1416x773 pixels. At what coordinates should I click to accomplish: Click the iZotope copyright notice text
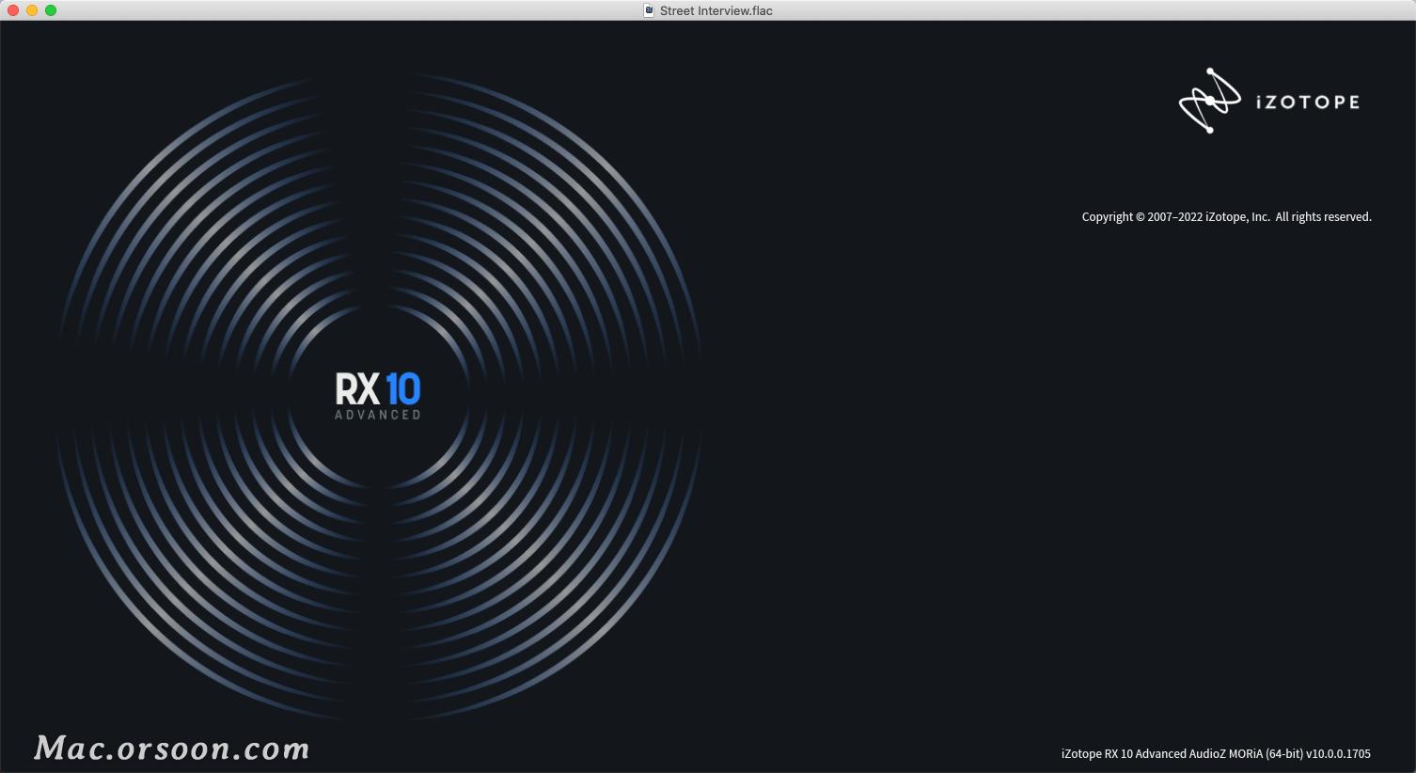pyautogui.click(x=1225, y=216)
